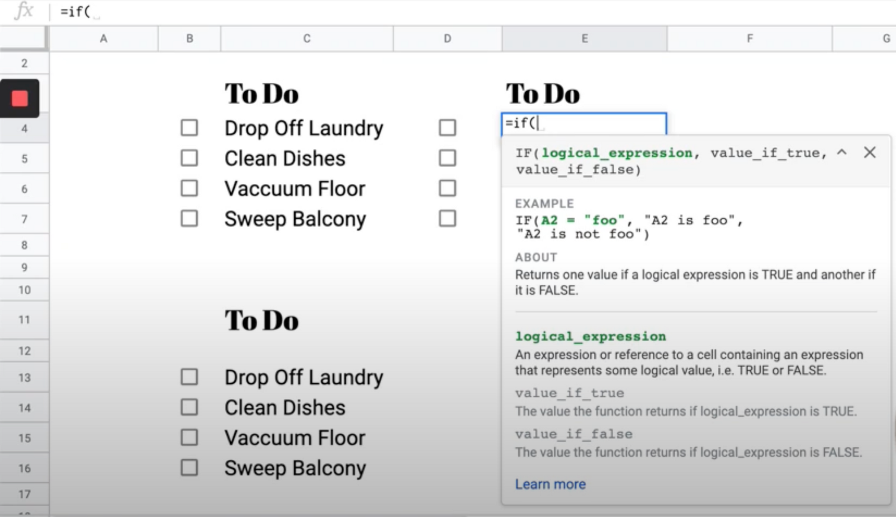
Task: Select column C header
Action: (307, 39)
